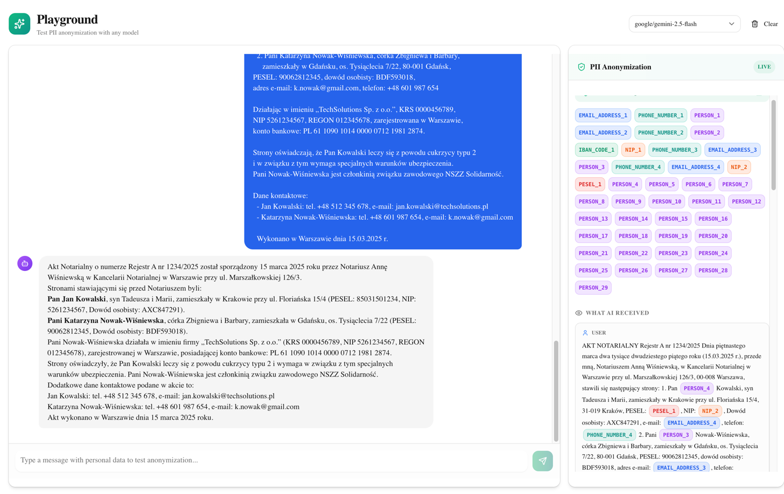Select the NIP_1 entity tag

pyautogui.click(x=633, y=150)
